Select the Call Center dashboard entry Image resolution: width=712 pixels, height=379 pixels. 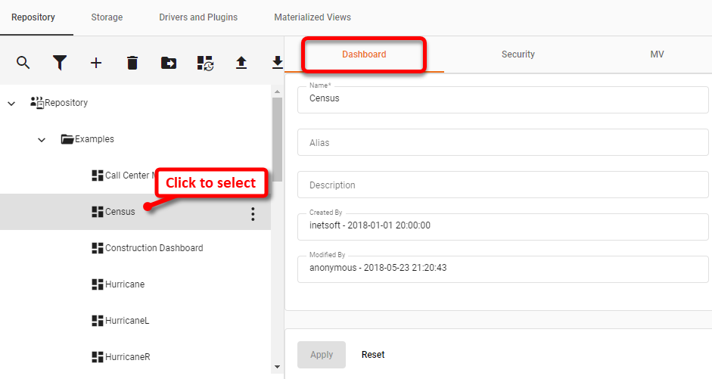[x=129, y=176]
